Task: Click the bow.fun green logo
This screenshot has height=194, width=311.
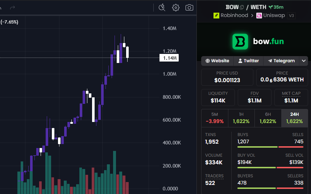Action: (x=240, y=42)
